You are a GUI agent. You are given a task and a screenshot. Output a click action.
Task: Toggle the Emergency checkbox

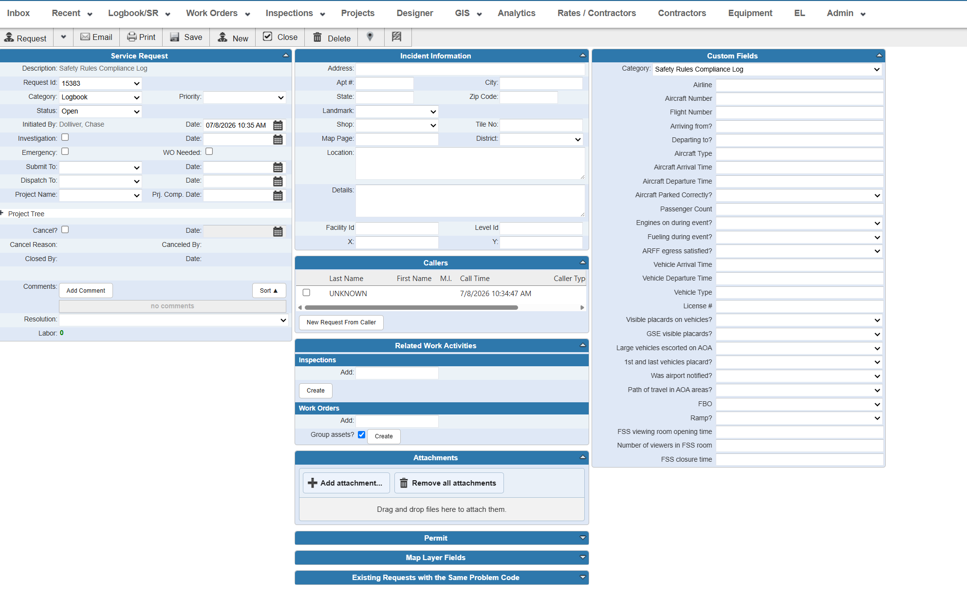(65, 151)
